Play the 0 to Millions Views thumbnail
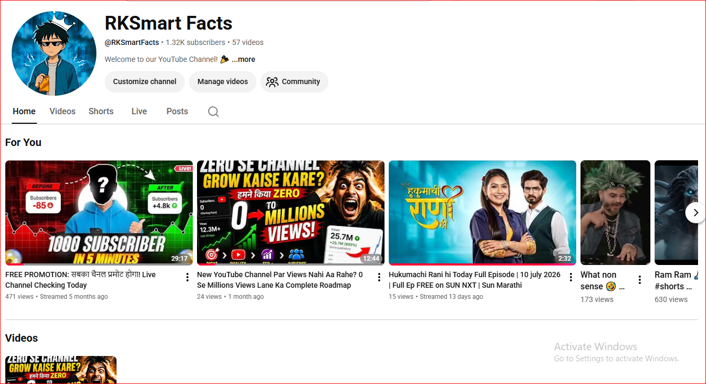This screenshot has height=384, width=706. 291,213
